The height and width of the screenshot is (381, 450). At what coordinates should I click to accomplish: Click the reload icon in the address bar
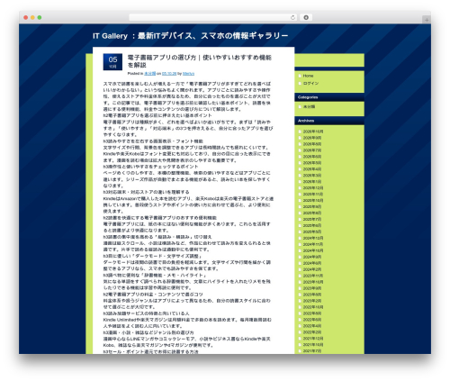click(292, 17)
